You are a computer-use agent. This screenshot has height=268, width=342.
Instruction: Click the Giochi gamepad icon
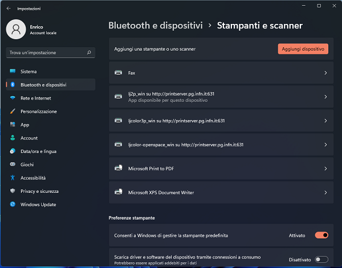(x=13, y=164)
